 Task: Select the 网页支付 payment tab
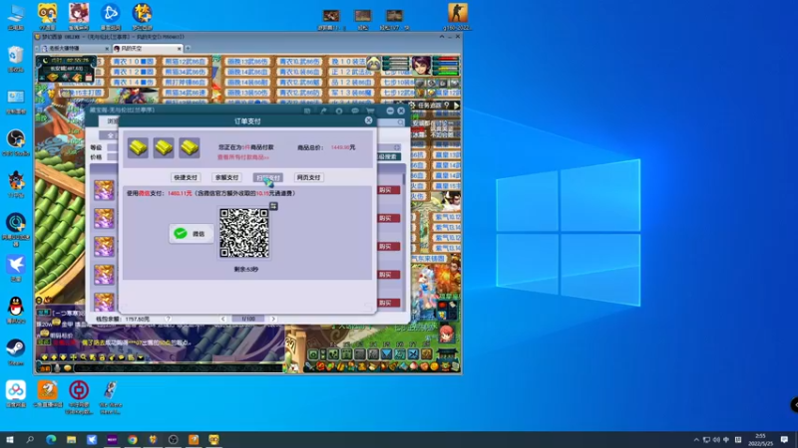tap(308, 177)
